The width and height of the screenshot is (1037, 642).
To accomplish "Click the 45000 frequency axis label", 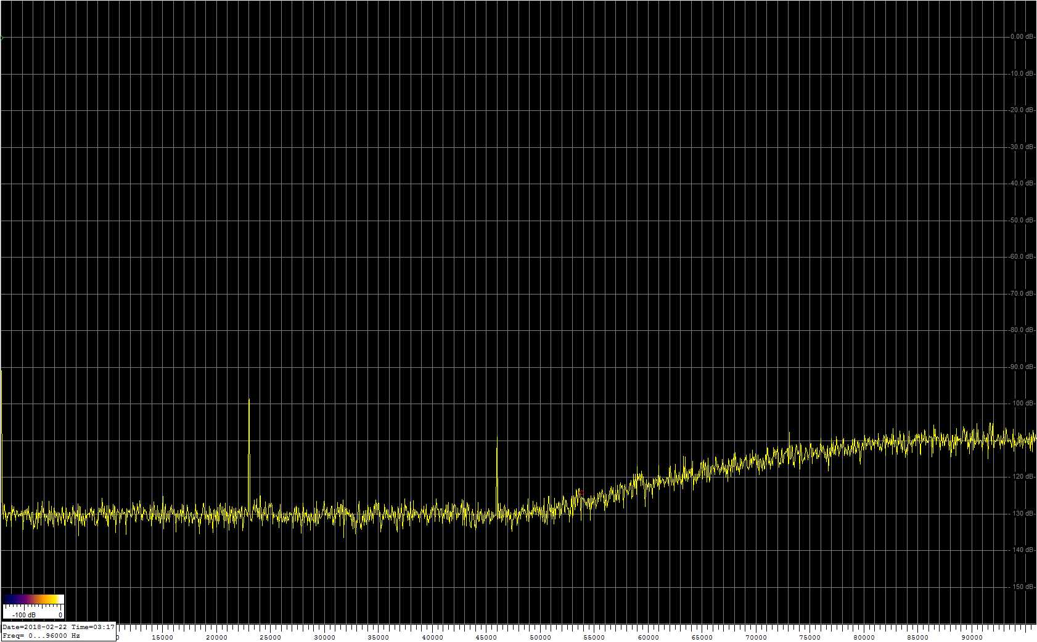I will 486,638.
